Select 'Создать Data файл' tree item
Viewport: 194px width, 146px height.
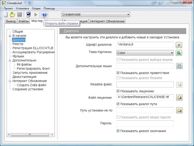tap(31, 85)
